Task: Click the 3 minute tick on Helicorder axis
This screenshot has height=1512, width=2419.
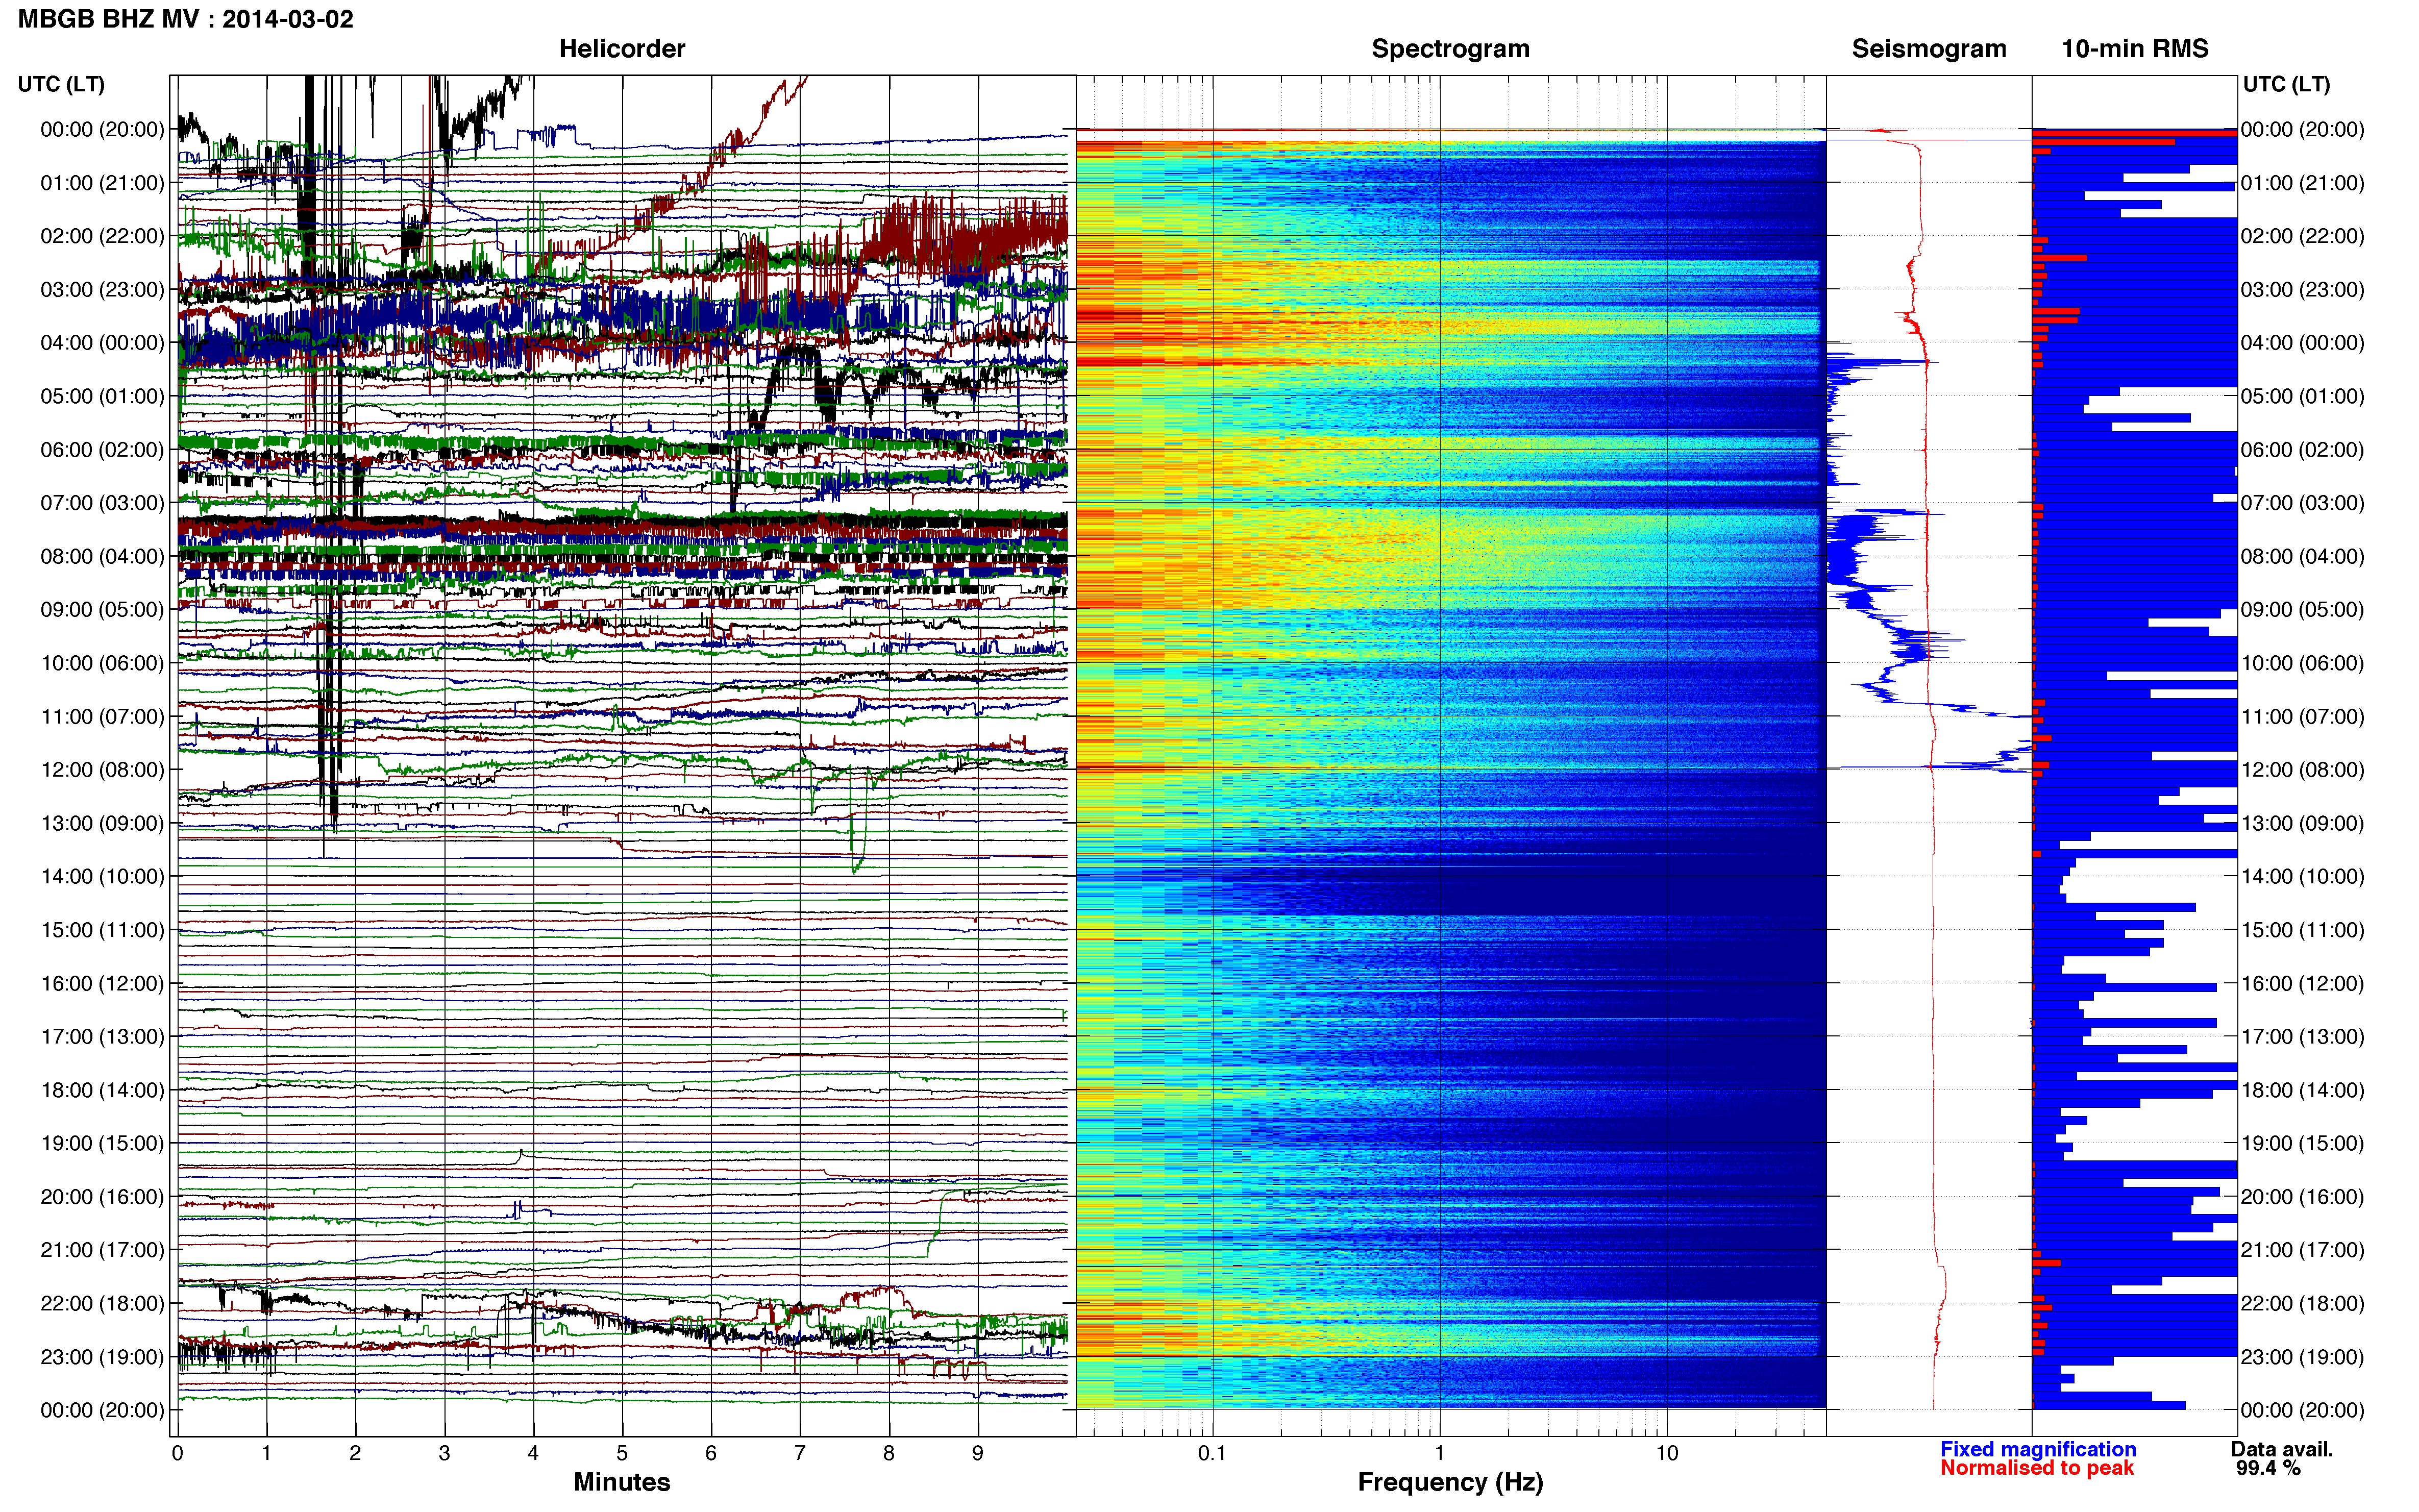Action: (444, 1453)
